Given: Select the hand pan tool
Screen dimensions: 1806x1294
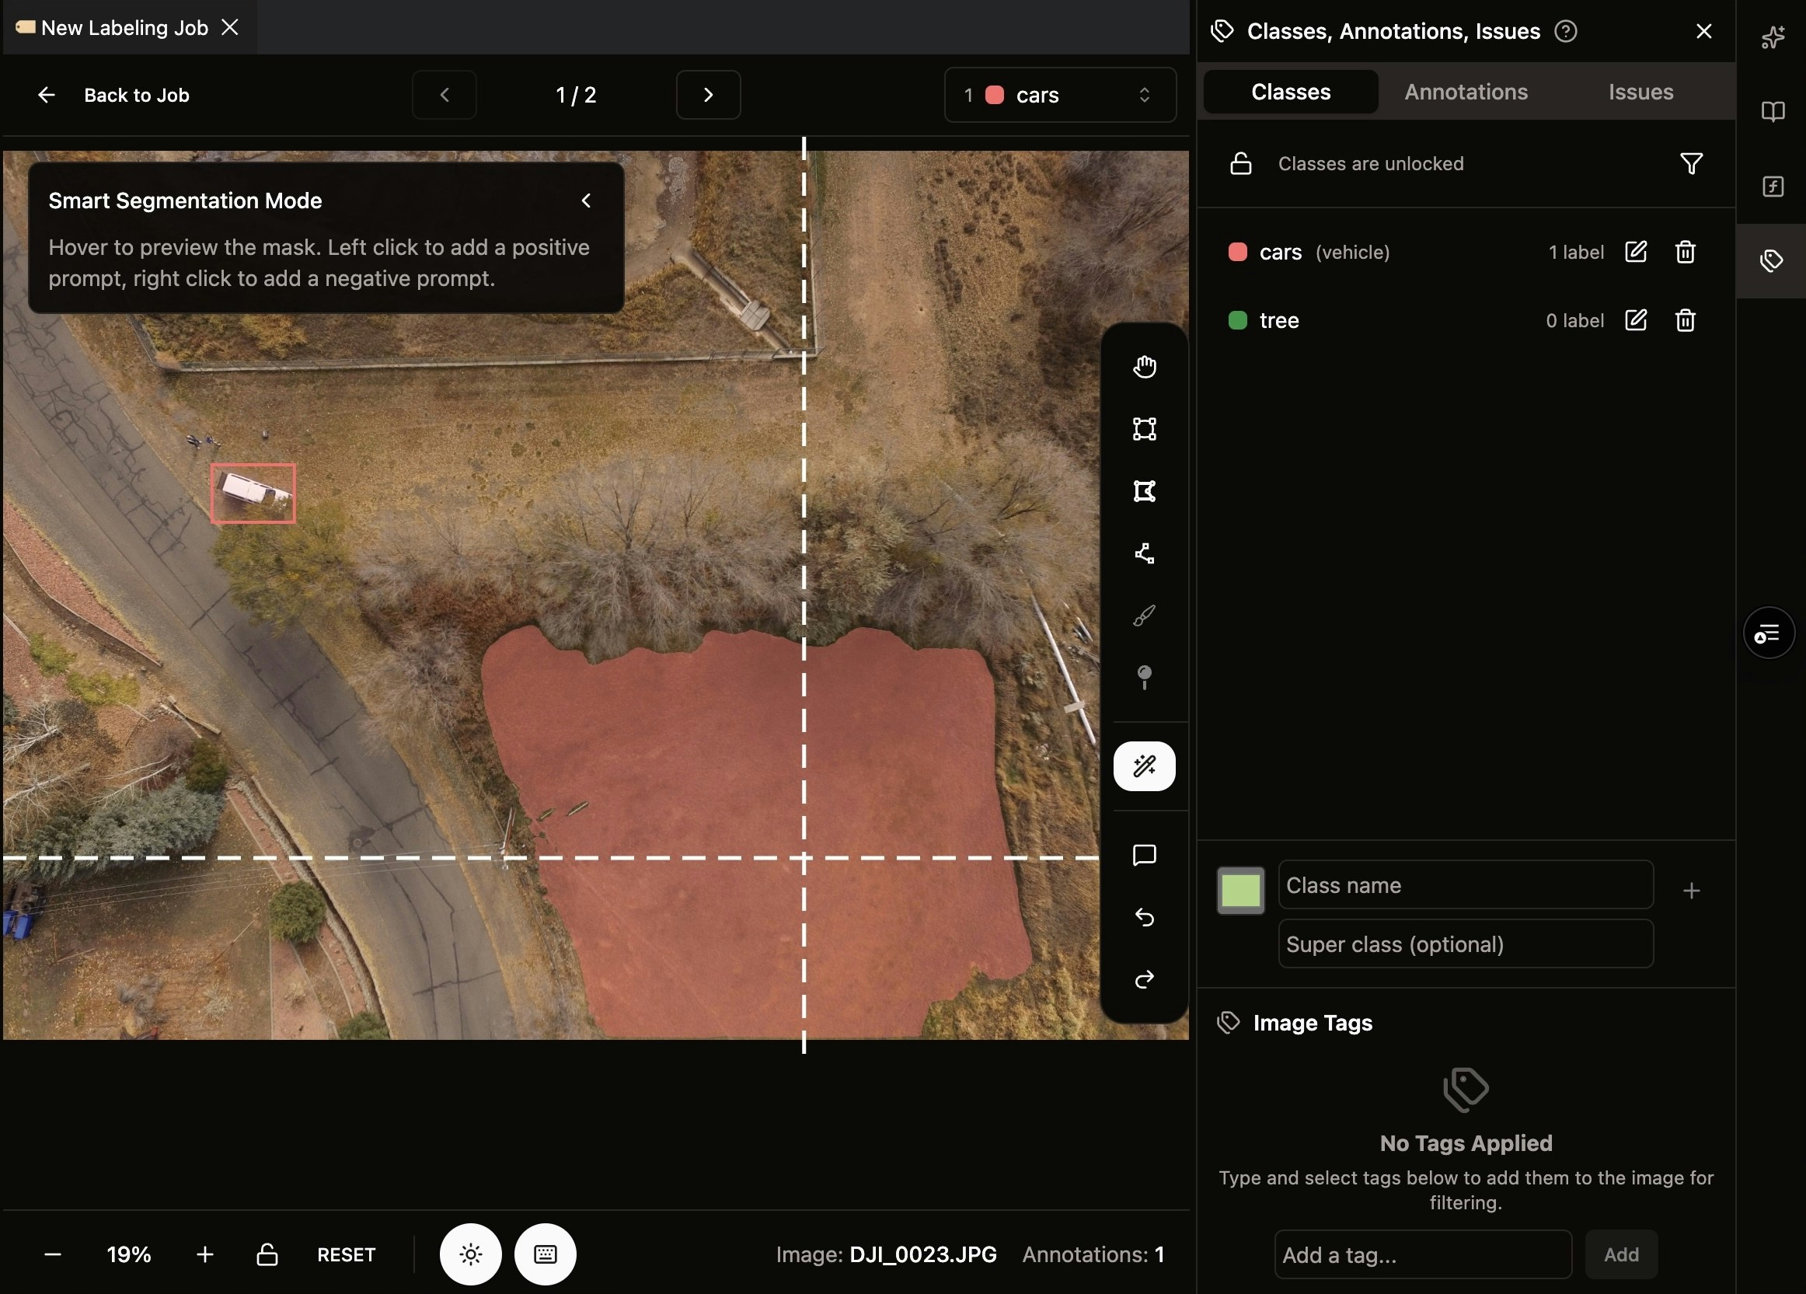Looking at the screenshot, I should tap(1144, 367).
